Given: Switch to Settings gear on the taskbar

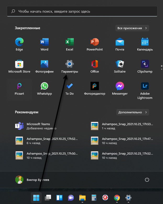Looking at the screenshot, I should [128, 198].
